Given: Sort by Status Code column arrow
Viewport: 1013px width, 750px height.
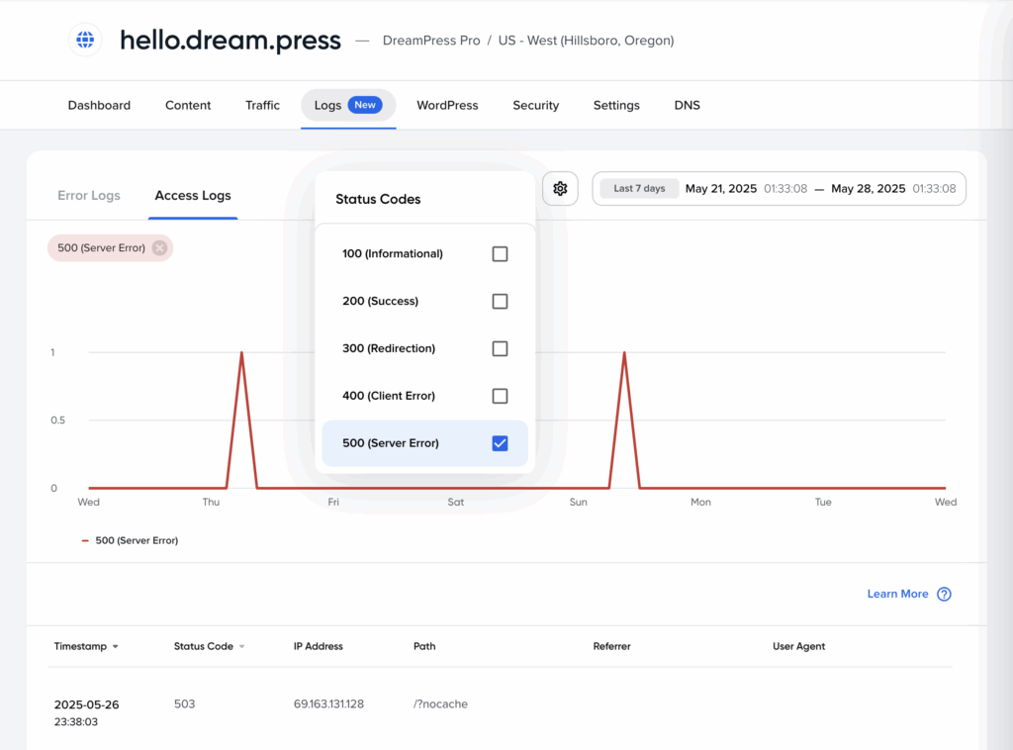Looking at the screenshot, I should click(241, 647).
